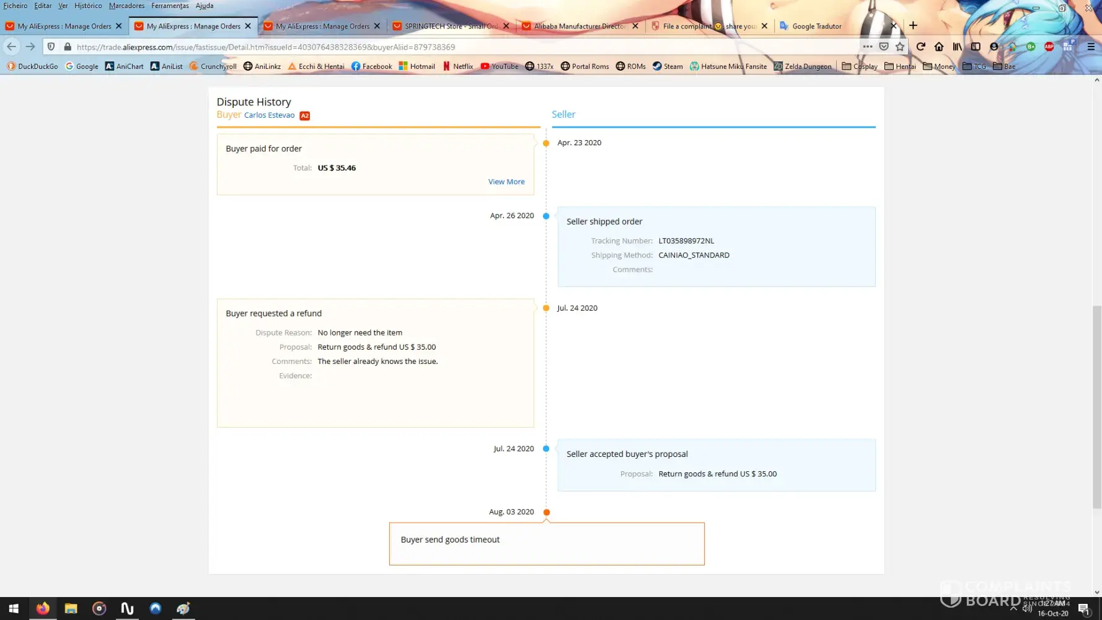
Task: Open the Firefox home page
Action: click(939, 46)
